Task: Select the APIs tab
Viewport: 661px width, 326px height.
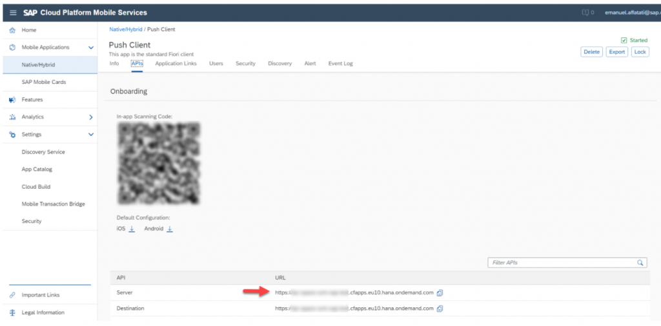Action: pos(137,64)
